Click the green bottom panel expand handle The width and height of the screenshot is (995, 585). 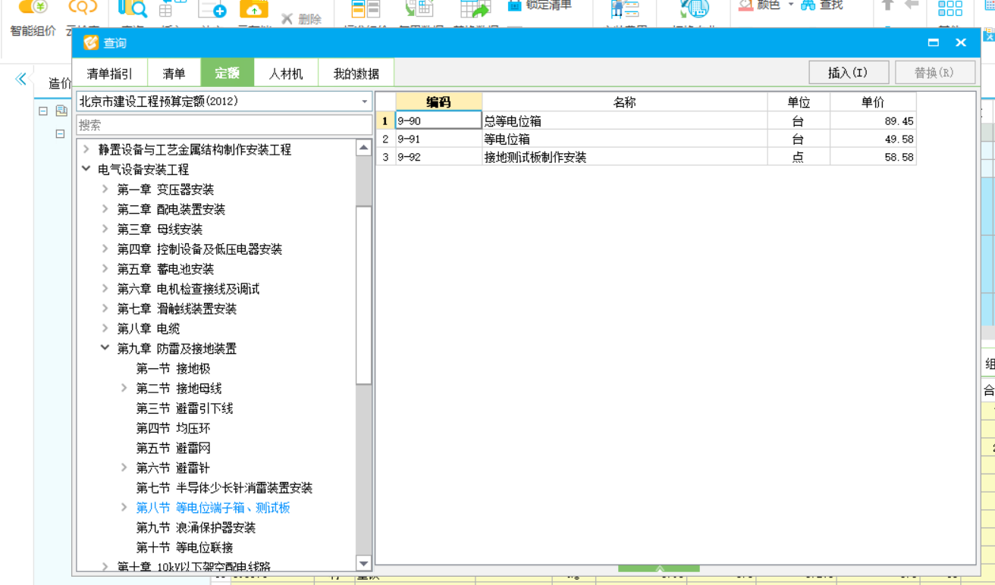click(659, 568)
